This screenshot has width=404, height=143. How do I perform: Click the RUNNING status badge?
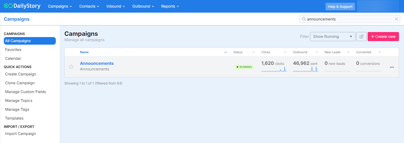pos(244,67)
